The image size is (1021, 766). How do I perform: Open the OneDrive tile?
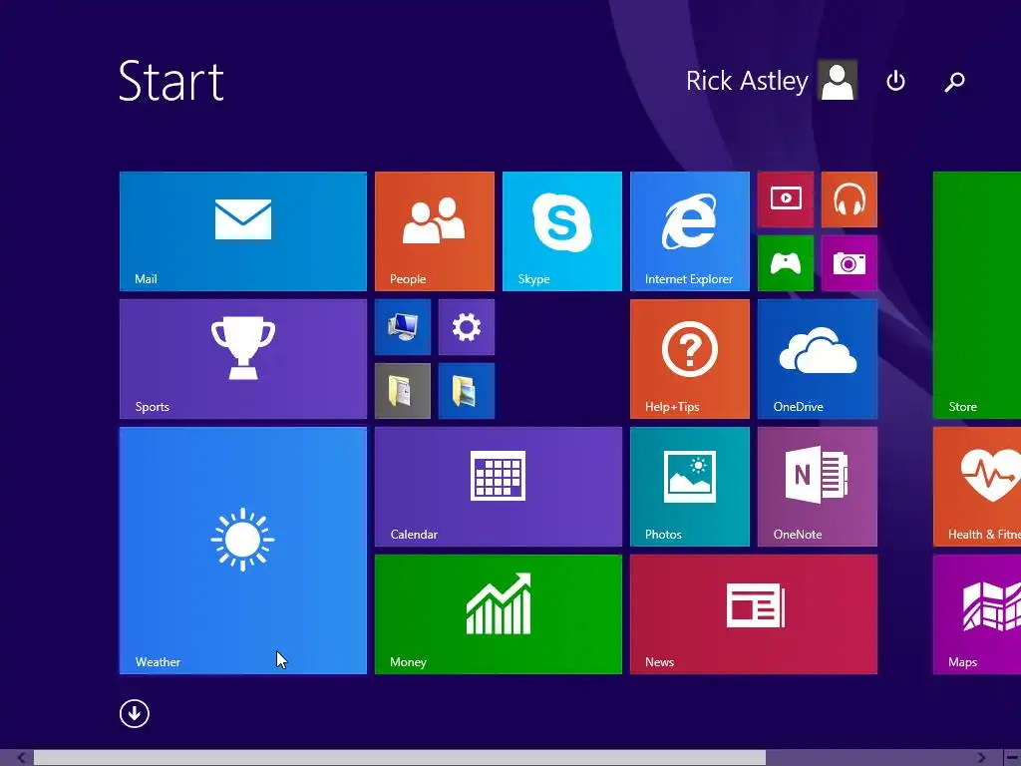click(818, 359)
